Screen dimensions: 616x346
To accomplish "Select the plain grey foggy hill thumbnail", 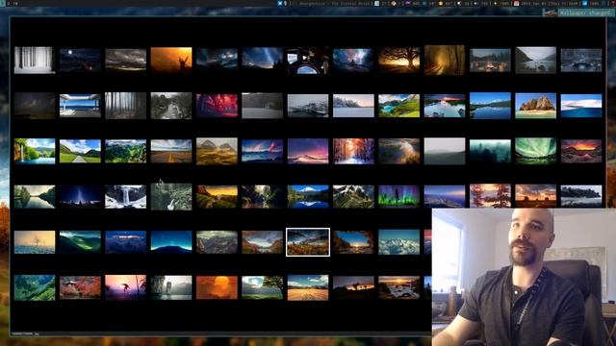I will (x=445, y=151).
